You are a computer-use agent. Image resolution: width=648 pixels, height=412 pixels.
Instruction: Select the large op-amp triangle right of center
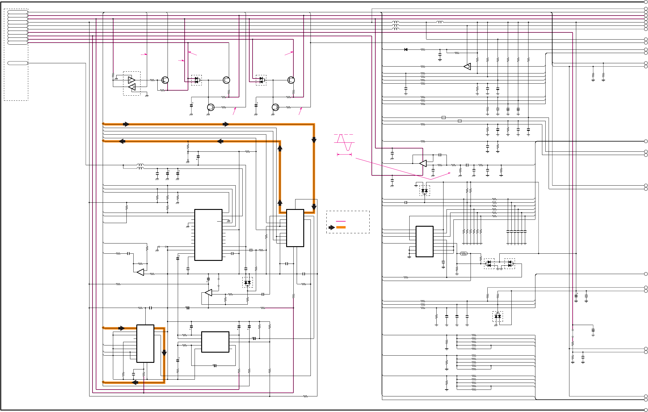(423, 163)
